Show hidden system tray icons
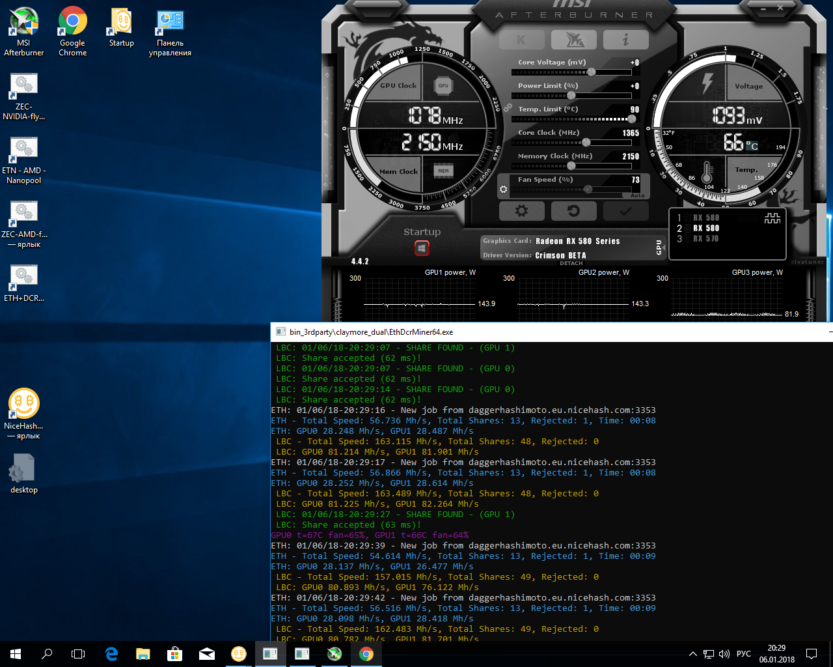The image size is (833, 667). tap(692, 654)
